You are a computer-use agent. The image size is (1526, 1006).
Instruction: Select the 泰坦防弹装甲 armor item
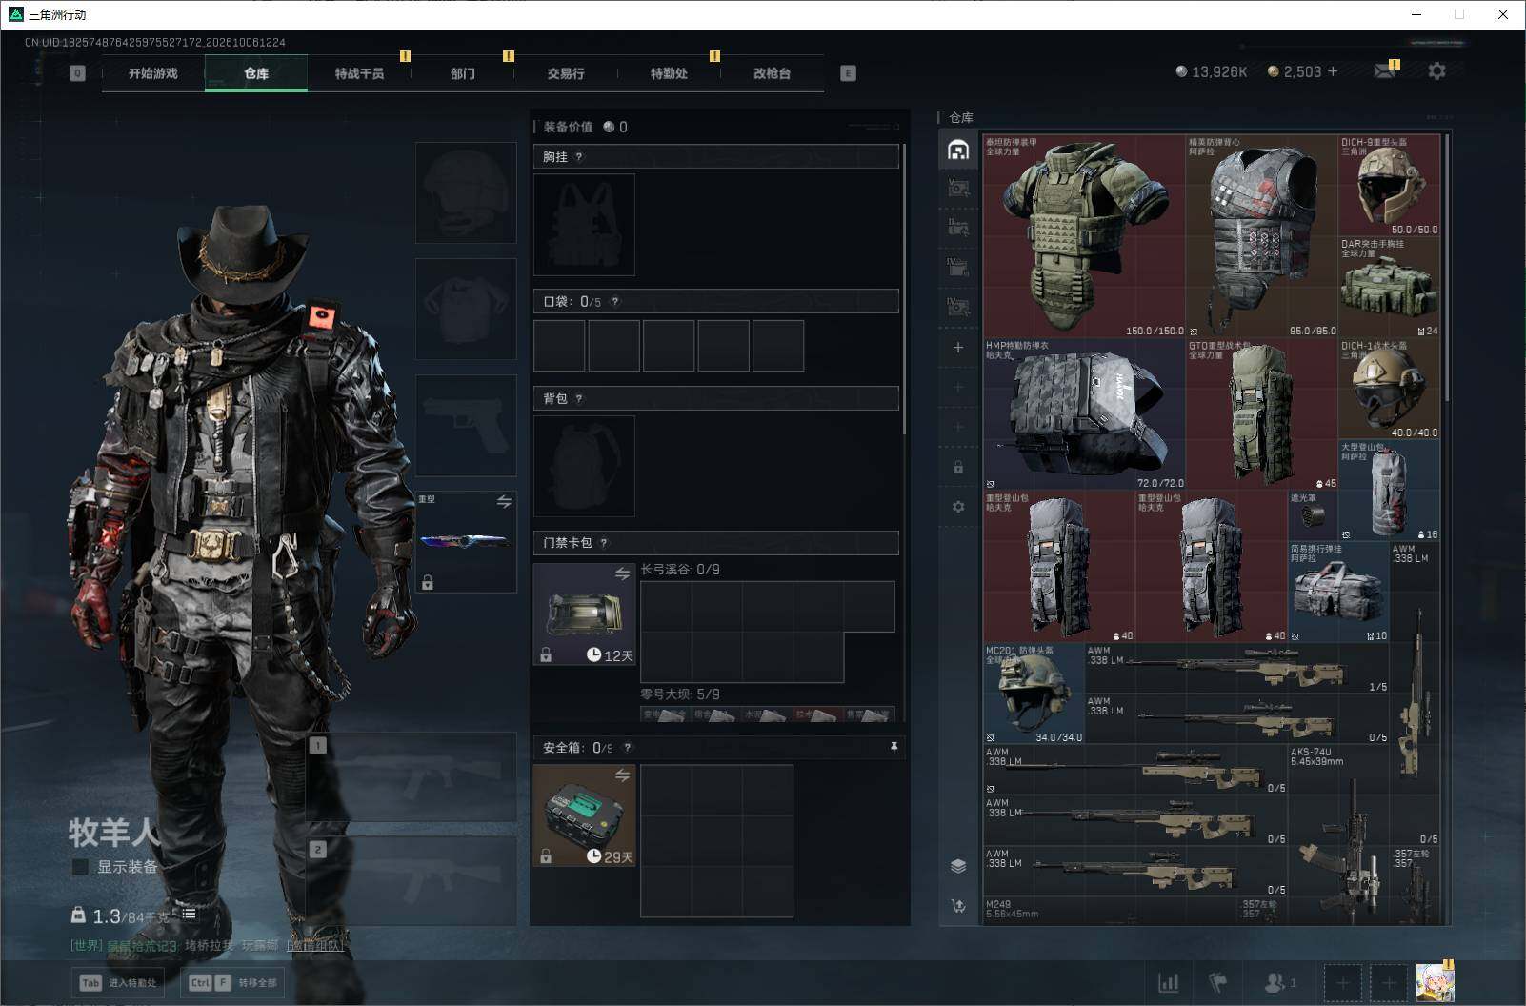1083,236
